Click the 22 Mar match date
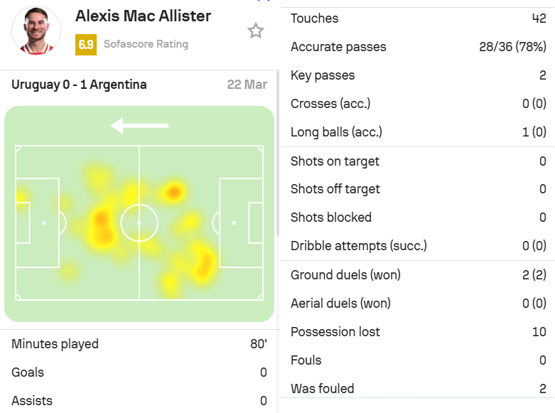This screenshot has width=555, height=413. (247, 85)
